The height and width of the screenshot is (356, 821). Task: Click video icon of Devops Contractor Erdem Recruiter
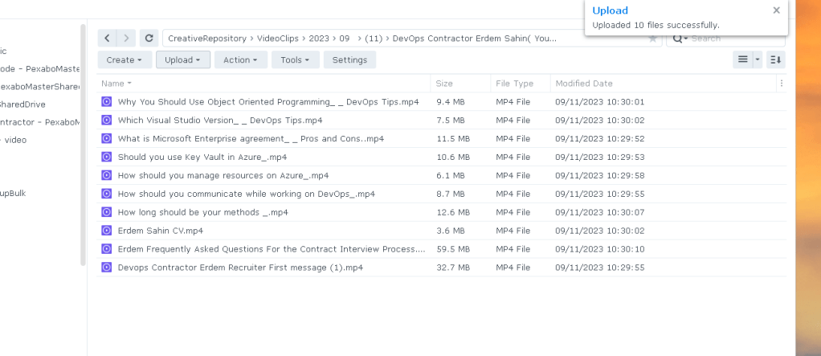point(106,267)
